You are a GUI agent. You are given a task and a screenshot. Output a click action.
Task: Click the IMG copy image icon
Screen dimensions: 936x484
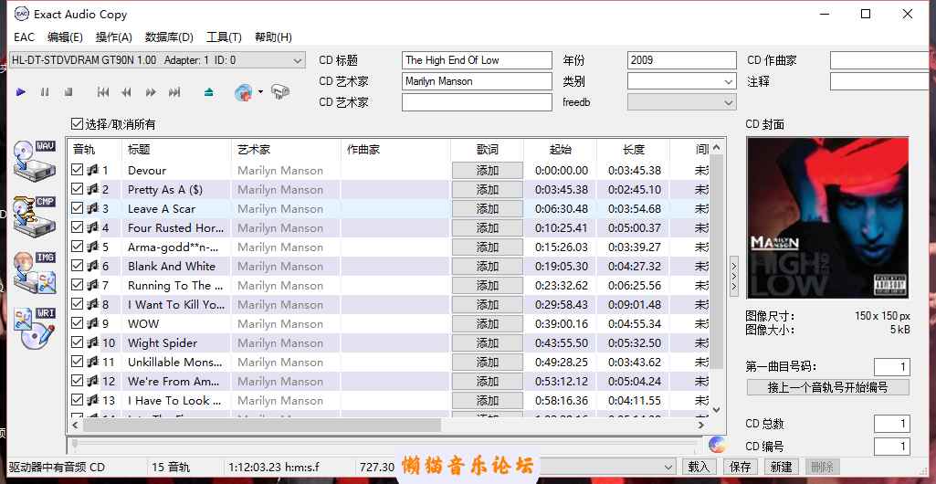pos(35,272)
